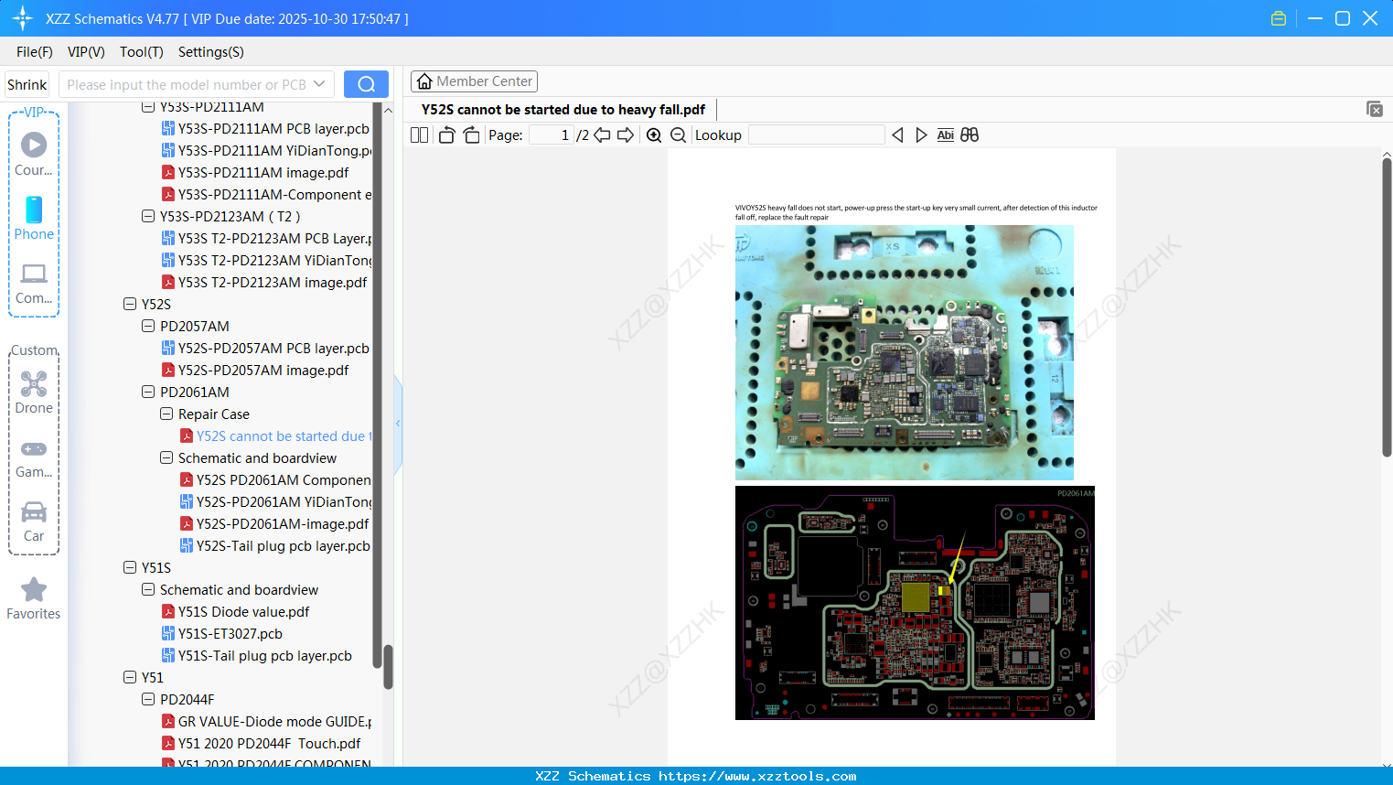Collapse the Repair Case folder
Viewport: 1393px width, 785px height.
click(x=166, y=414)
